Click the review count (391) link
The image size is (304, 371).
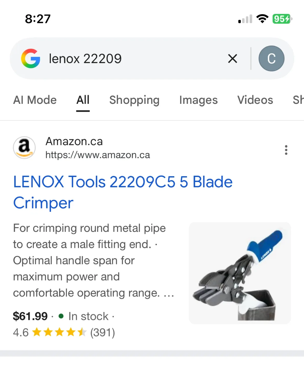click(102, 333)
